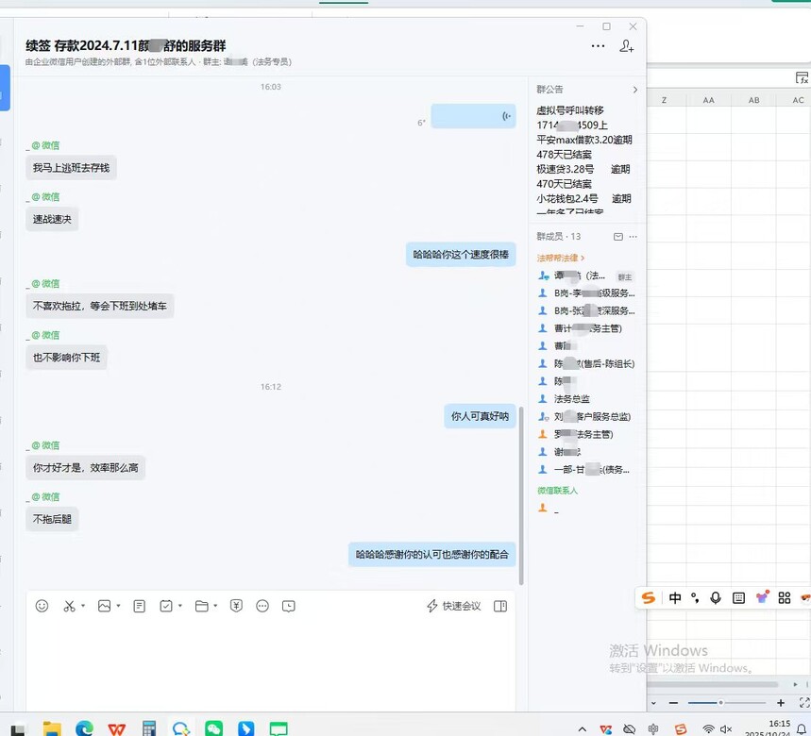Viewport: 811px width, 736px height.
Task: Click the message 也不影响你下班
Action: tap(67, 357)
